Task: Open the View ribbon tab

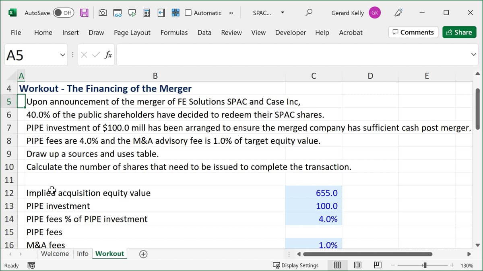Action: [x=258, y=33]
